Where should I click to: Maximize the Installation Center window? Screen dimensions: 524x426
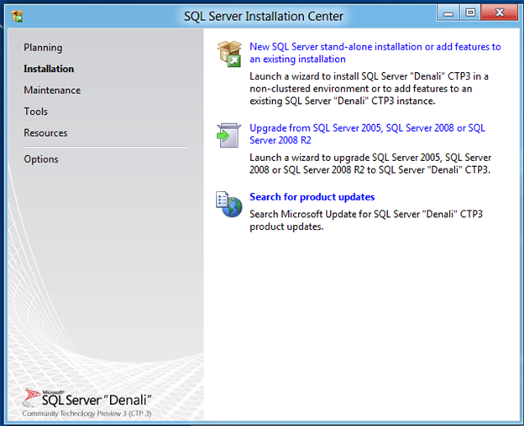coord(470,13)
